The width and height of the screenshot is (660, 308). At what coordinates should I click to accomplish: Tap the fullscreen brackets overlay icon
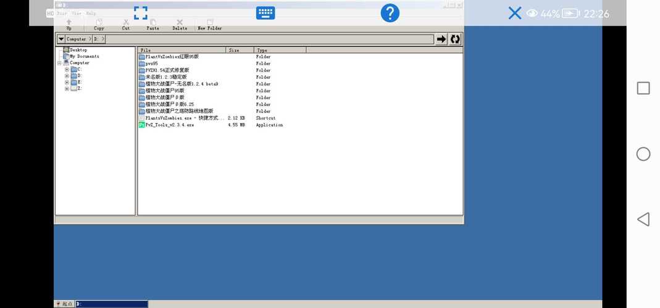click(141, 12)
